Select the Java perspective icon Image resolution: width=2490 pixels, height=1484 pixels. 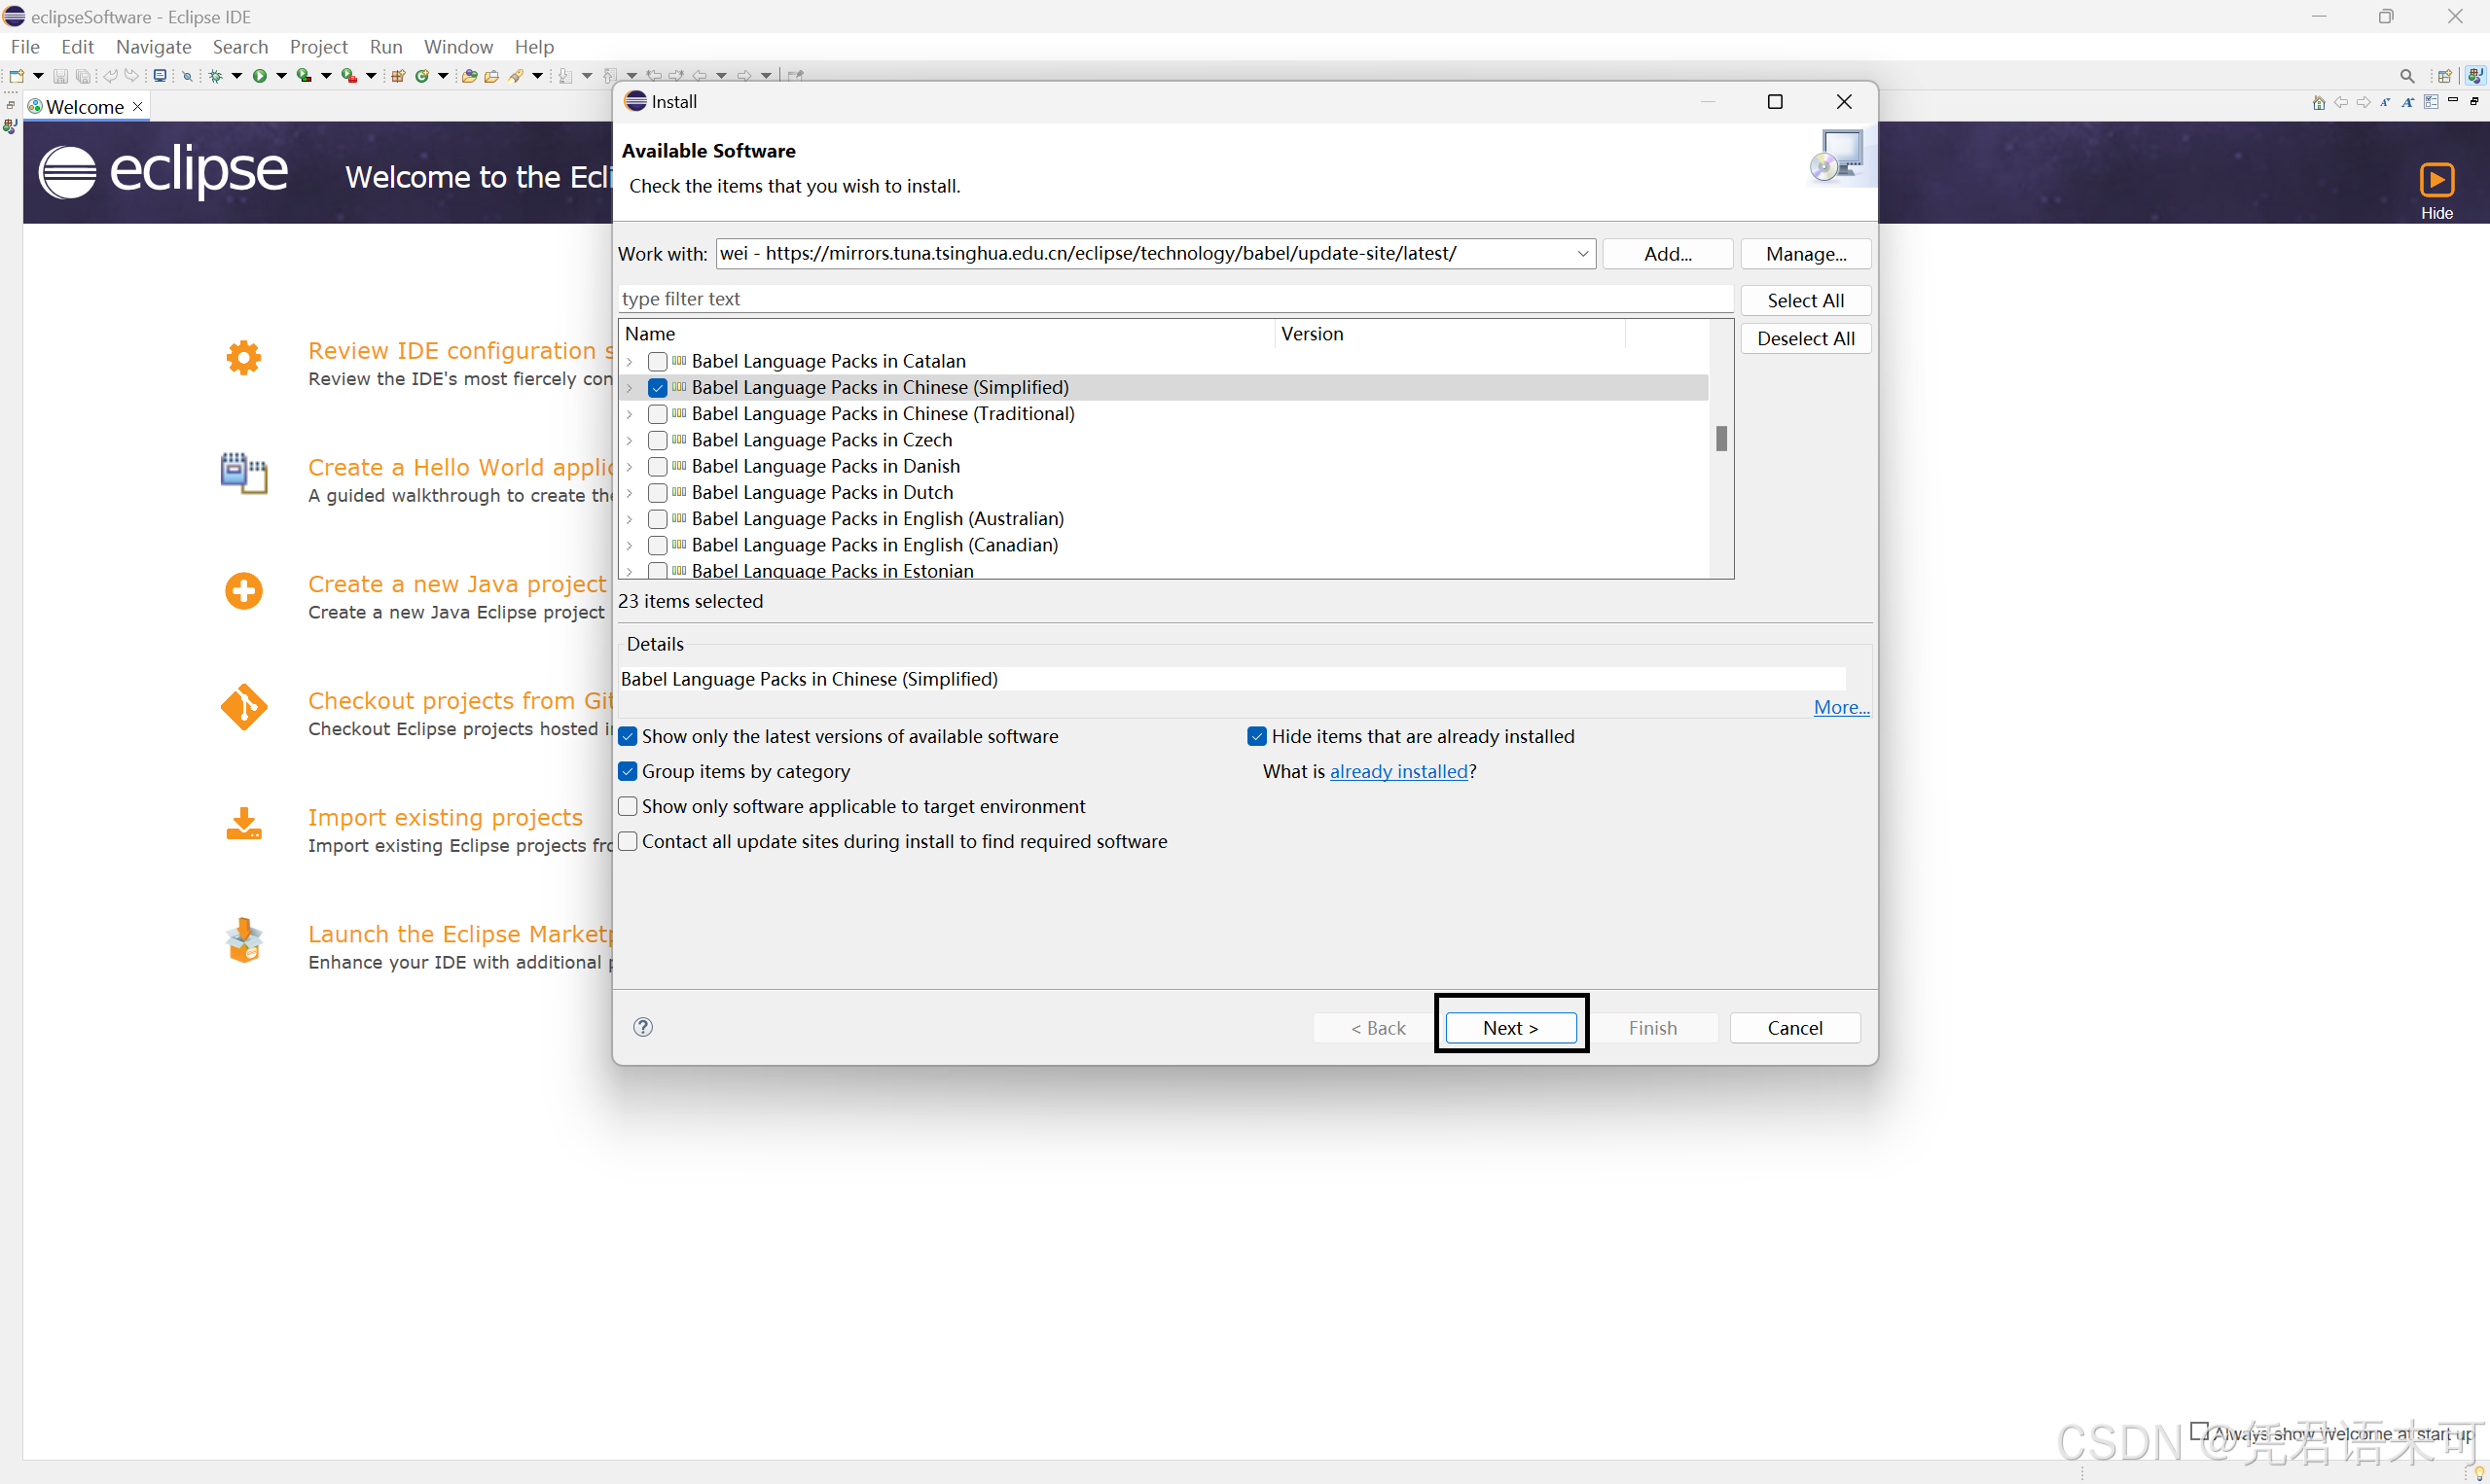(2475, 76)
